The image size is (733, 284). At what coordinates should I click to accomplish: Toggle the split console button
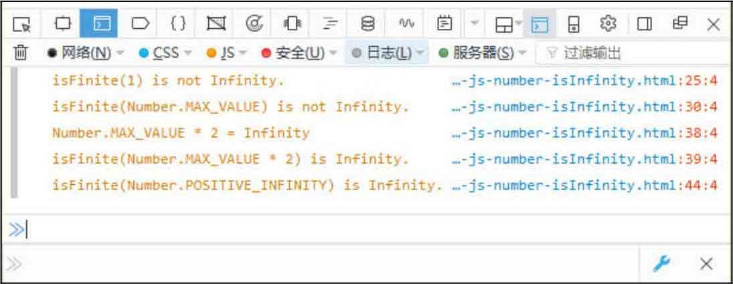coord(540,23)
